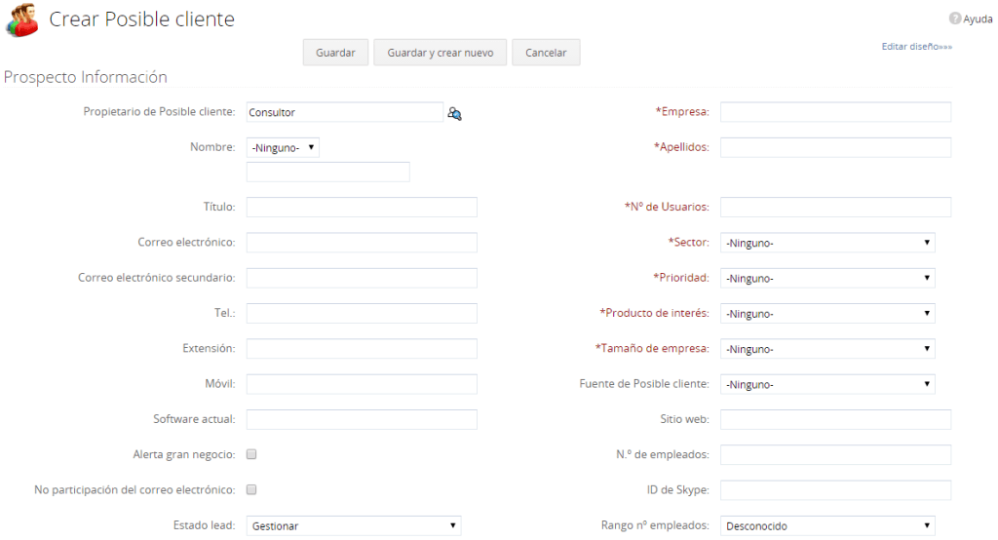Expand Fuente de Posible cliente dropdown
The image size is (998, 540).
827,384
